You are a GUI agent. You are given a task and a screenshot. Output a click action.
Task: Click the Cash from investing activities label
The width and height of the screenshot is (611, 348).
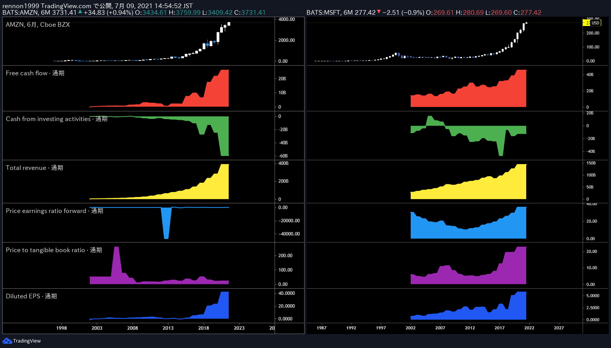coord(56,119)
